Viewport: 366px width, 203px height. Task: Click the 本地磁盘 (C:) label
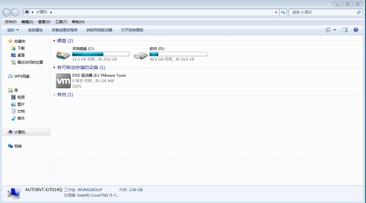(x=83, y=48)
